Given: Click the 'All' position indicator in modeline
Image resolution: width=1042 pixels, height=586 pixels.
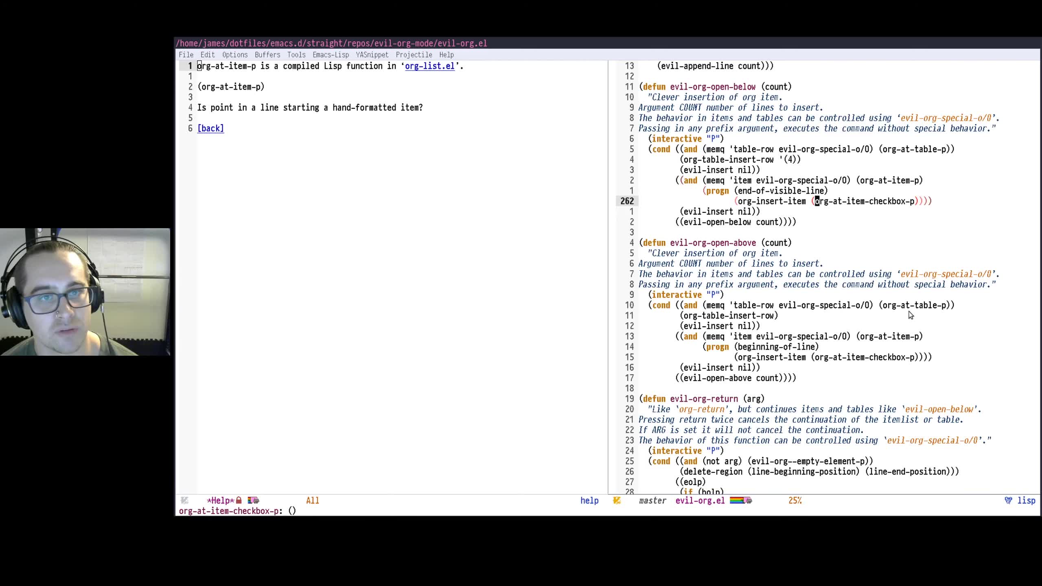Looking at the screenshot, I should [x=313, y=501].
